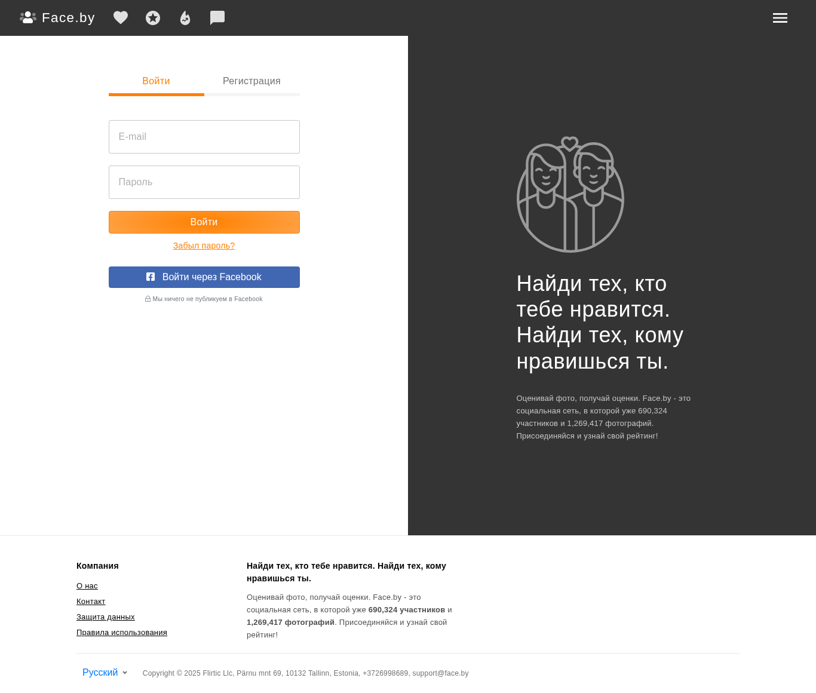Switch to the Регистрация tab
The height and width of the screenshot is (693, 816).
pos(251,82)
